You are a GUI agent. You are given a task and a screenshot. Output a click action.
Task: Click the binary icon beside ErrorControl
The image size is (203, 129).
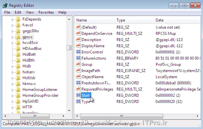point(78,52)
